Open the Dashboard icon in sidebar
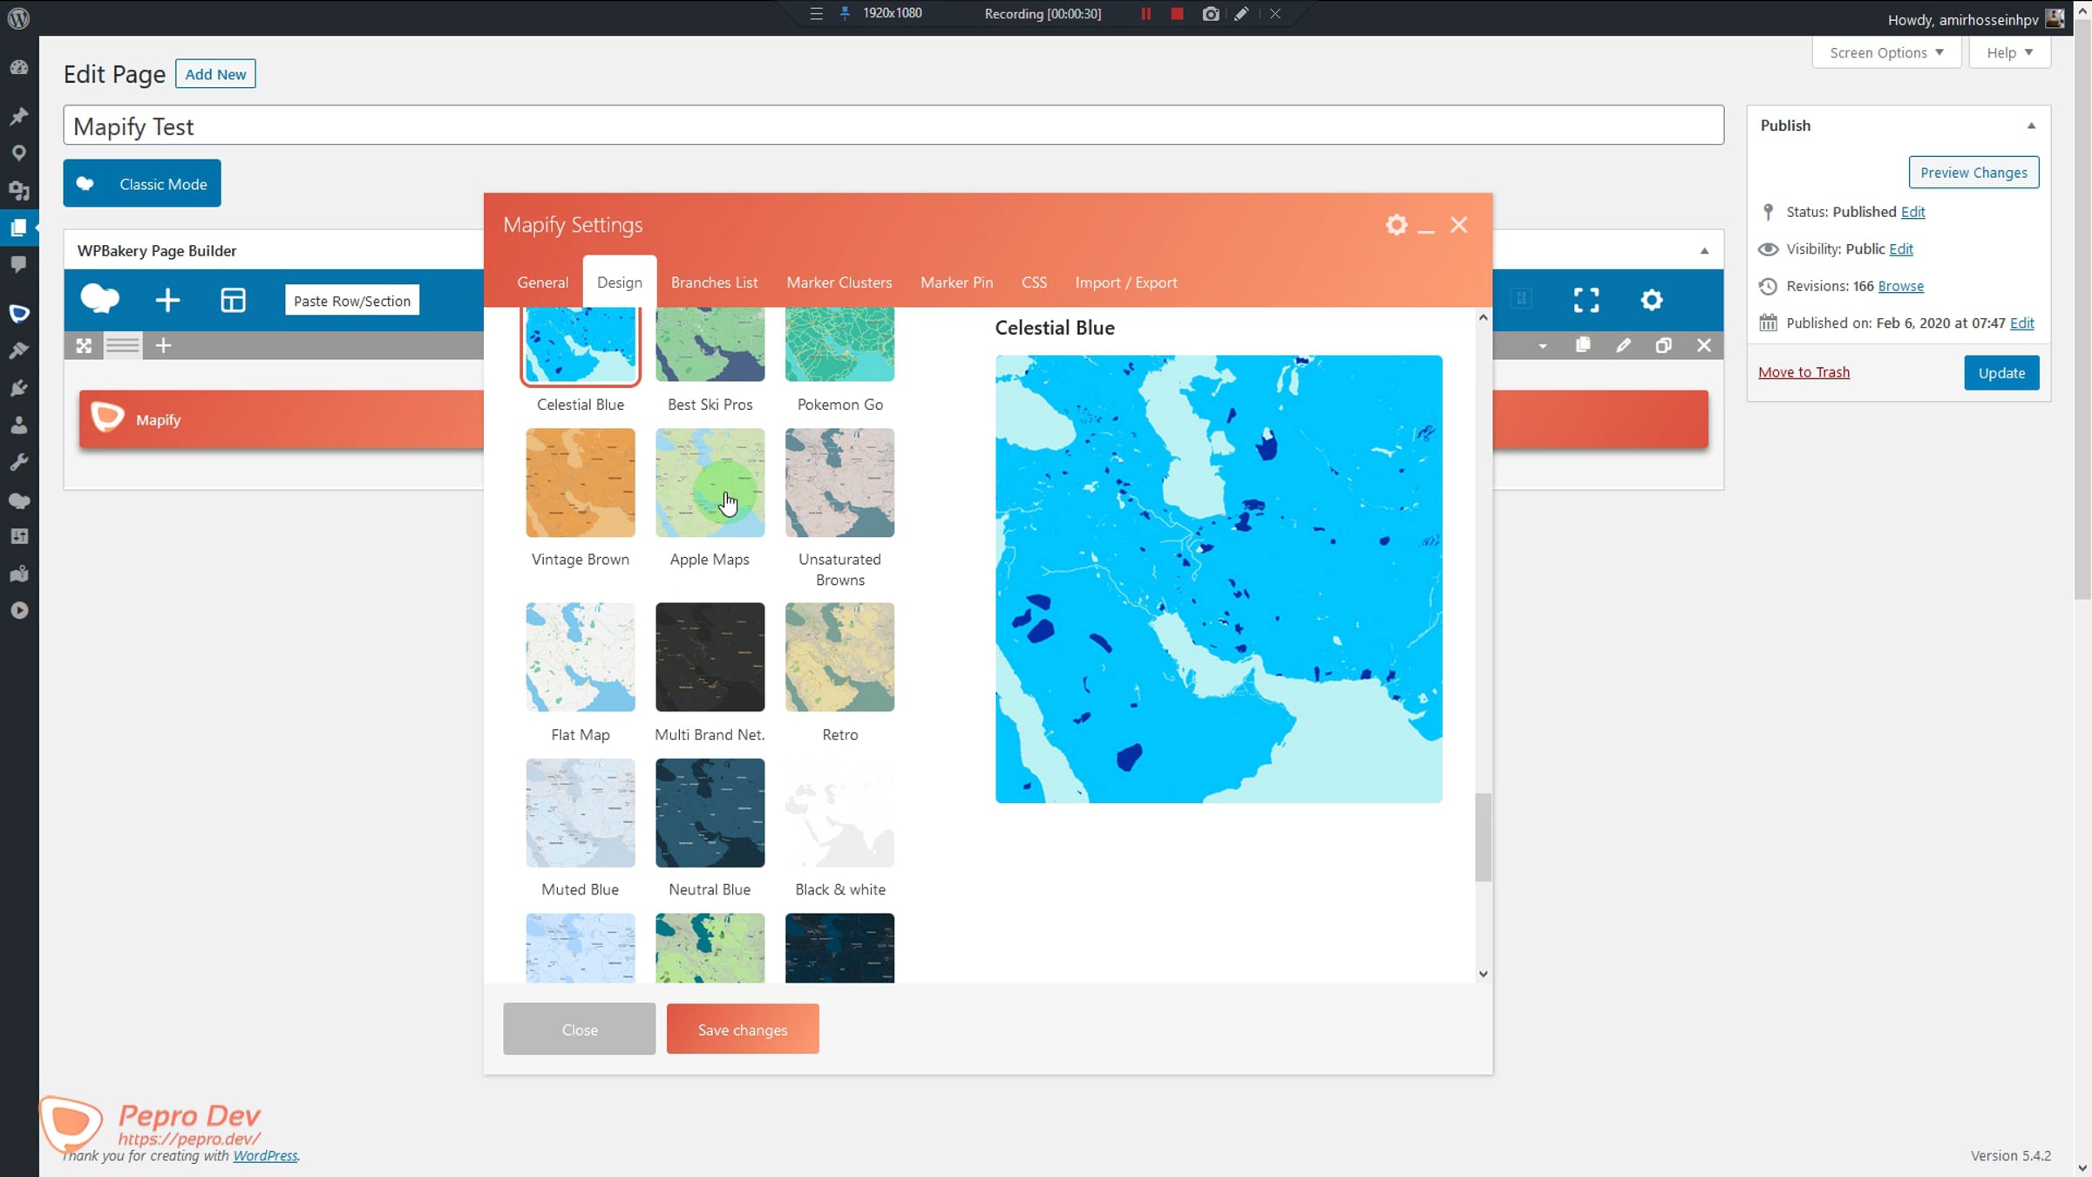 coord(18,67)
